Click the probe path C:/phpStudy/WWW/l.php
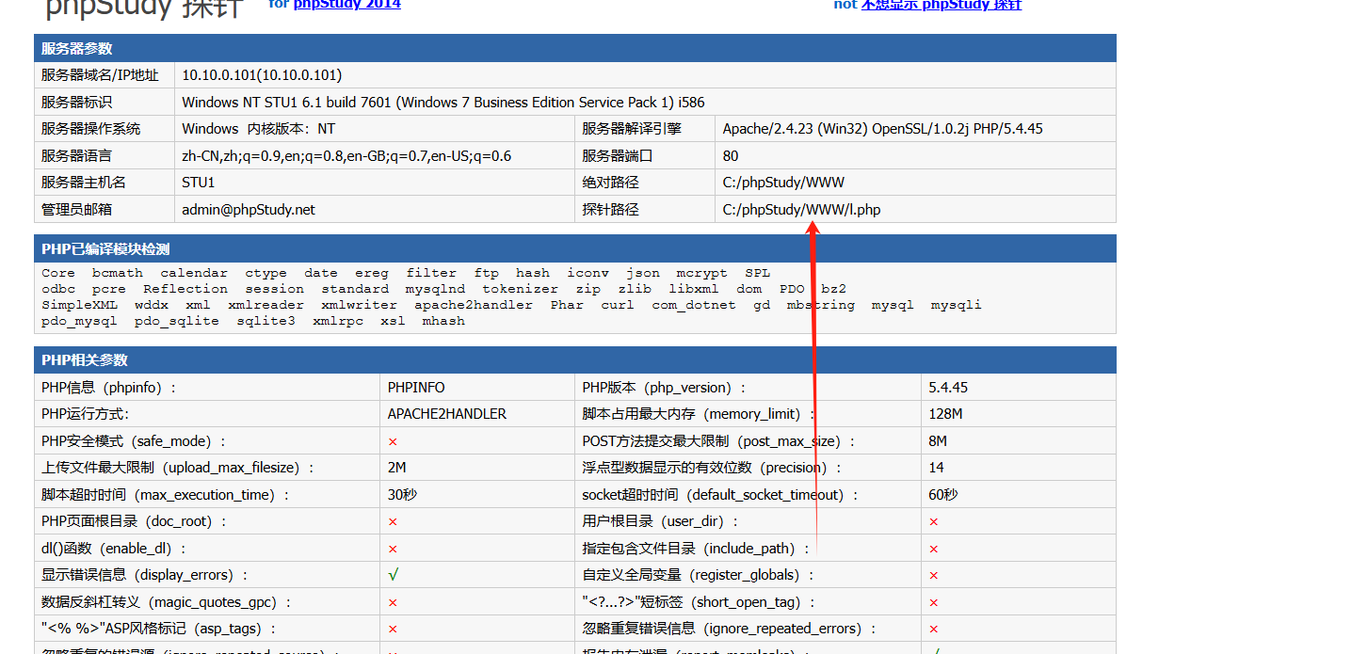Image resolution: width=1352 pixels, height=654 pixels. click(x=801, y=210)
